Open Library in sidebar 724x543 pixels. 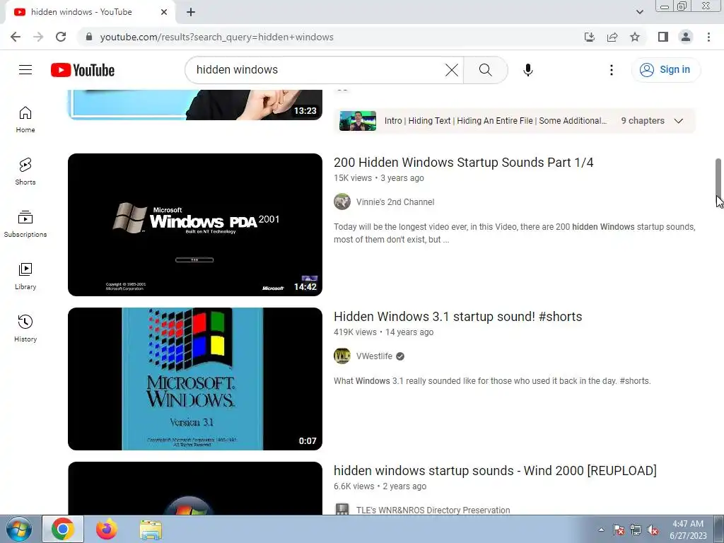[x=25, y=276]
